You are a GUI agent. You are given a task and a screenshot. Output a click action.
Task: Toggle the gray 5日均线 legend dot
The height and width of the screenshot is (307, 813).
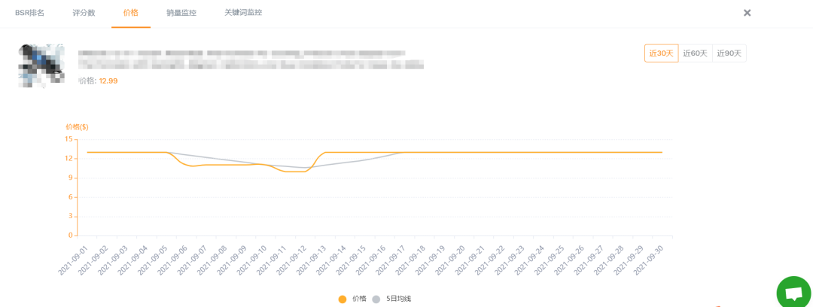coord(376,299)
